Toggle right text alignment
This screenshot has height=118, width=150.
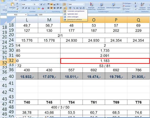tap(54, 8)
